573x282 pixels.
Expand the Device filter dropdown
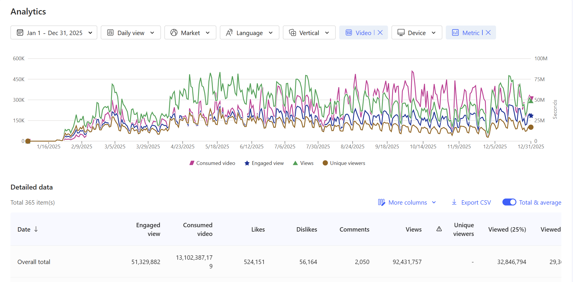click(x=417, y=33)
